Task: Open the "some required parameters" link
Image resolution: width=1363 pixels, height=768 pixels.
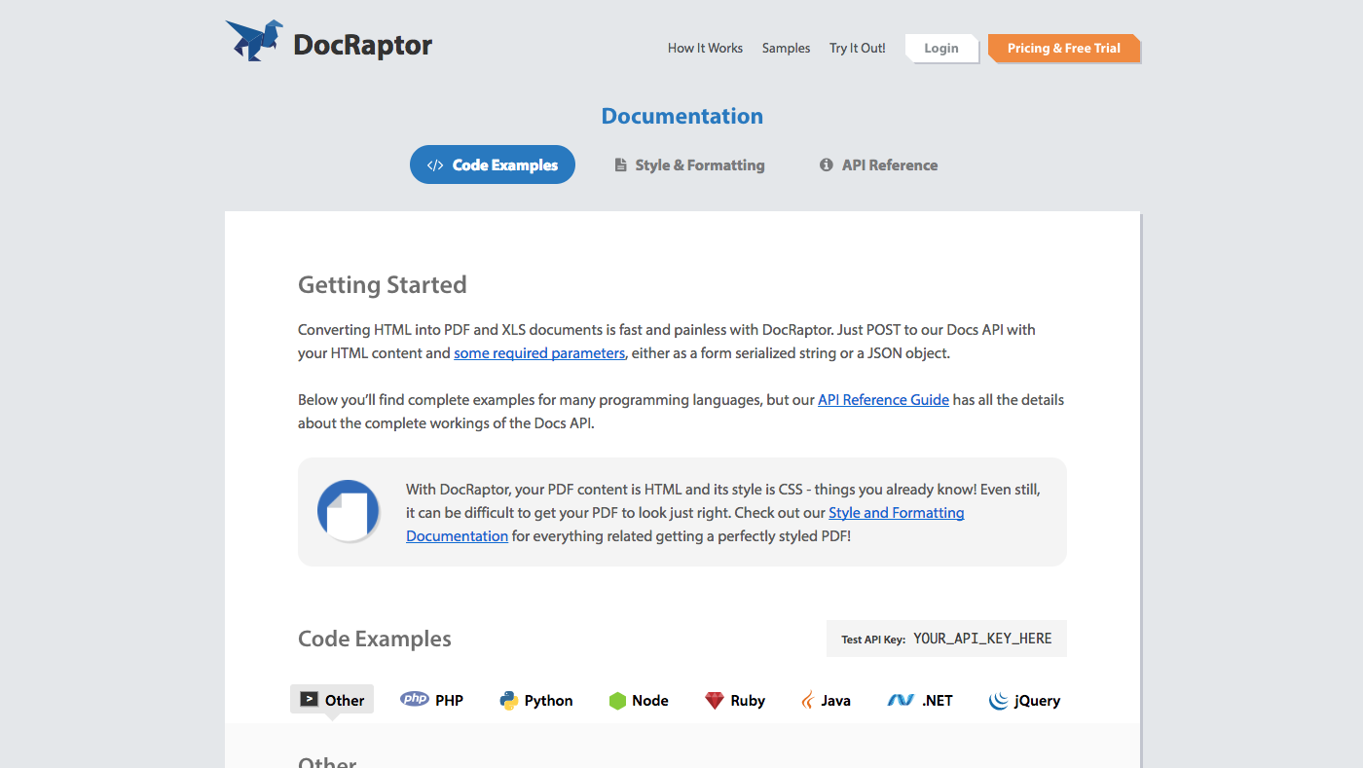Action: (x=539, y=352)
